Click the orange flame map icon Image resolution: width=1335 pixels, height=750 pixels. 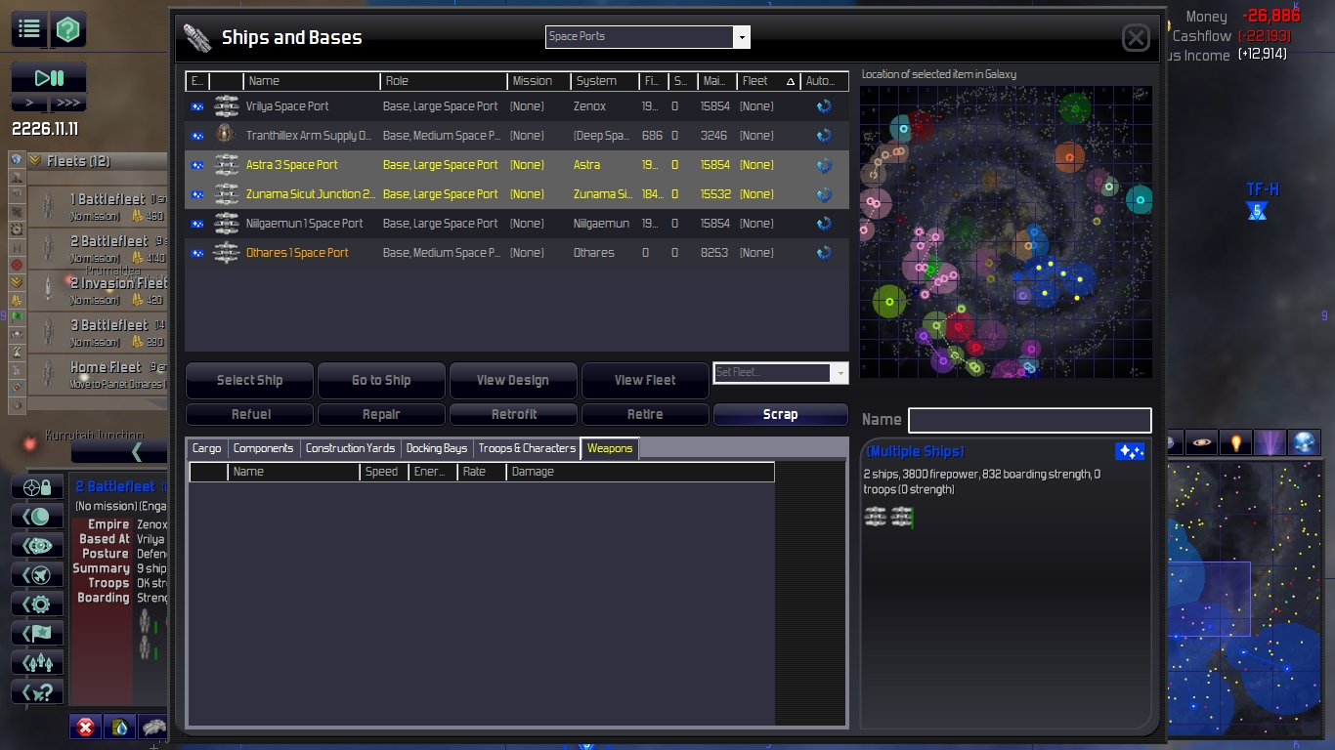coord(1236,442)
